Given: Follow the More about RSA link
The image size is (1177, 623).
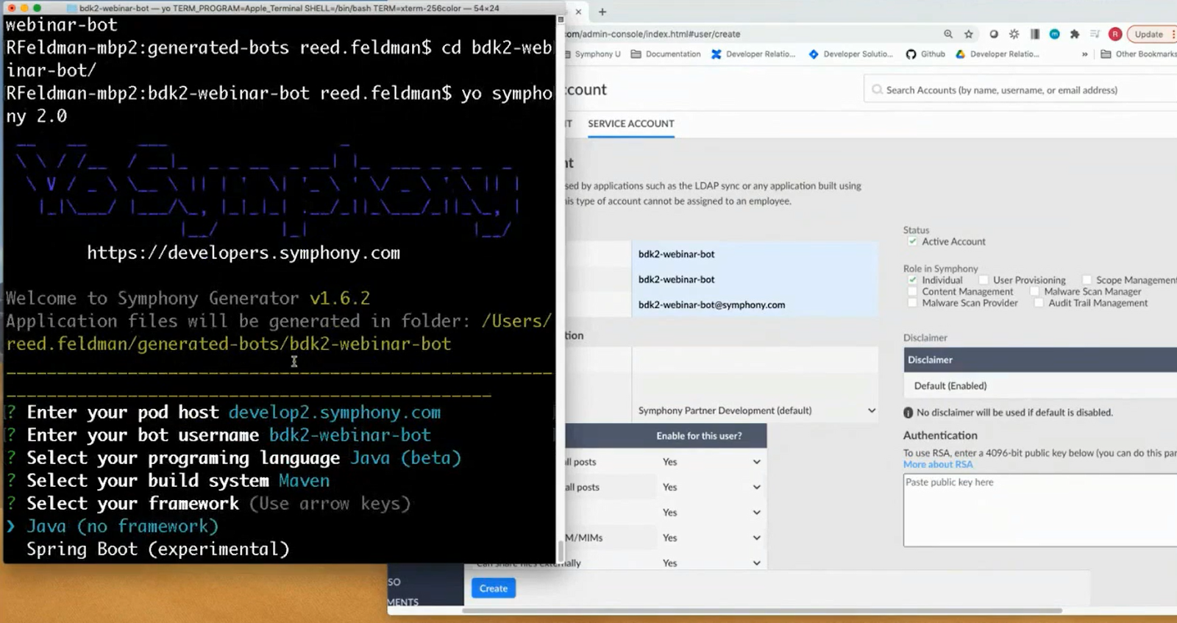Looking at the screenshot, I should [x=938, y=464].
